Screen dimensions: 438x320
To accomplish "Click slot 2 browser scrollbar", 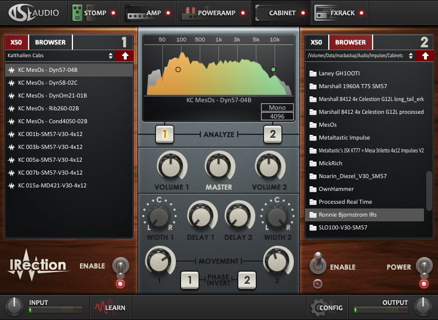I will 429,191.
